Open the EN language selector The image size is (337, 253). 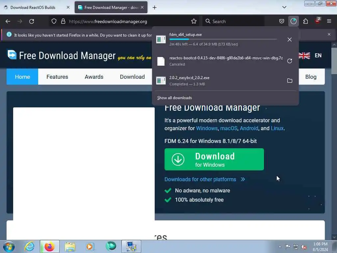318,55
